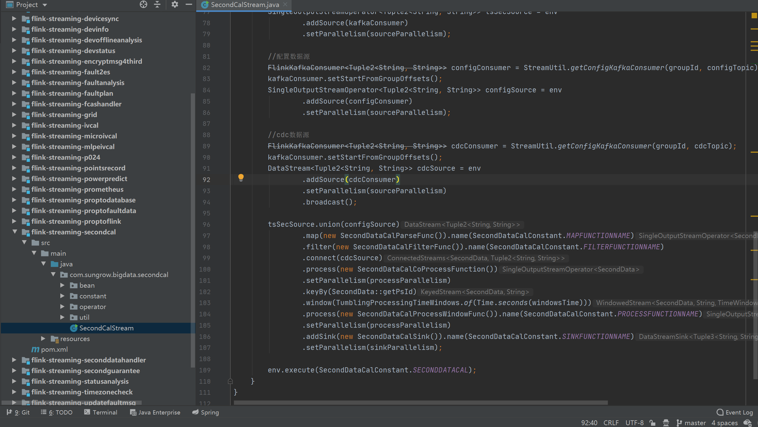This screenshot has width=758, height=427.
Task: Click getConfigKafkaConsumer on line 82
Action: click(x=617, y=68)
